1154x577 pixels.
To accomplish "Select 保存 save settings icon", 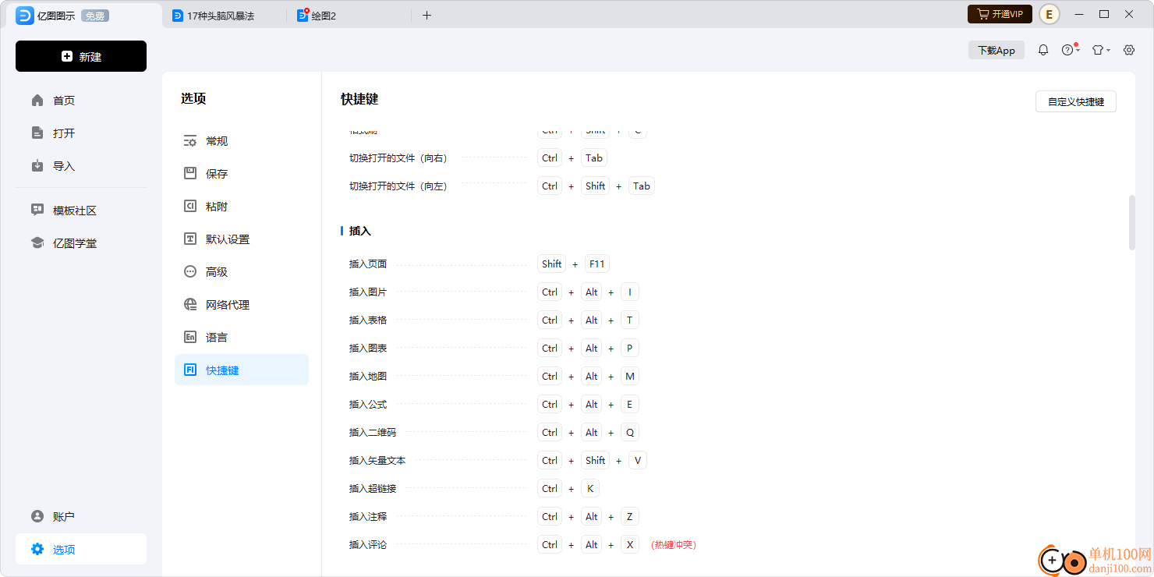I will [x=190, y=174].
